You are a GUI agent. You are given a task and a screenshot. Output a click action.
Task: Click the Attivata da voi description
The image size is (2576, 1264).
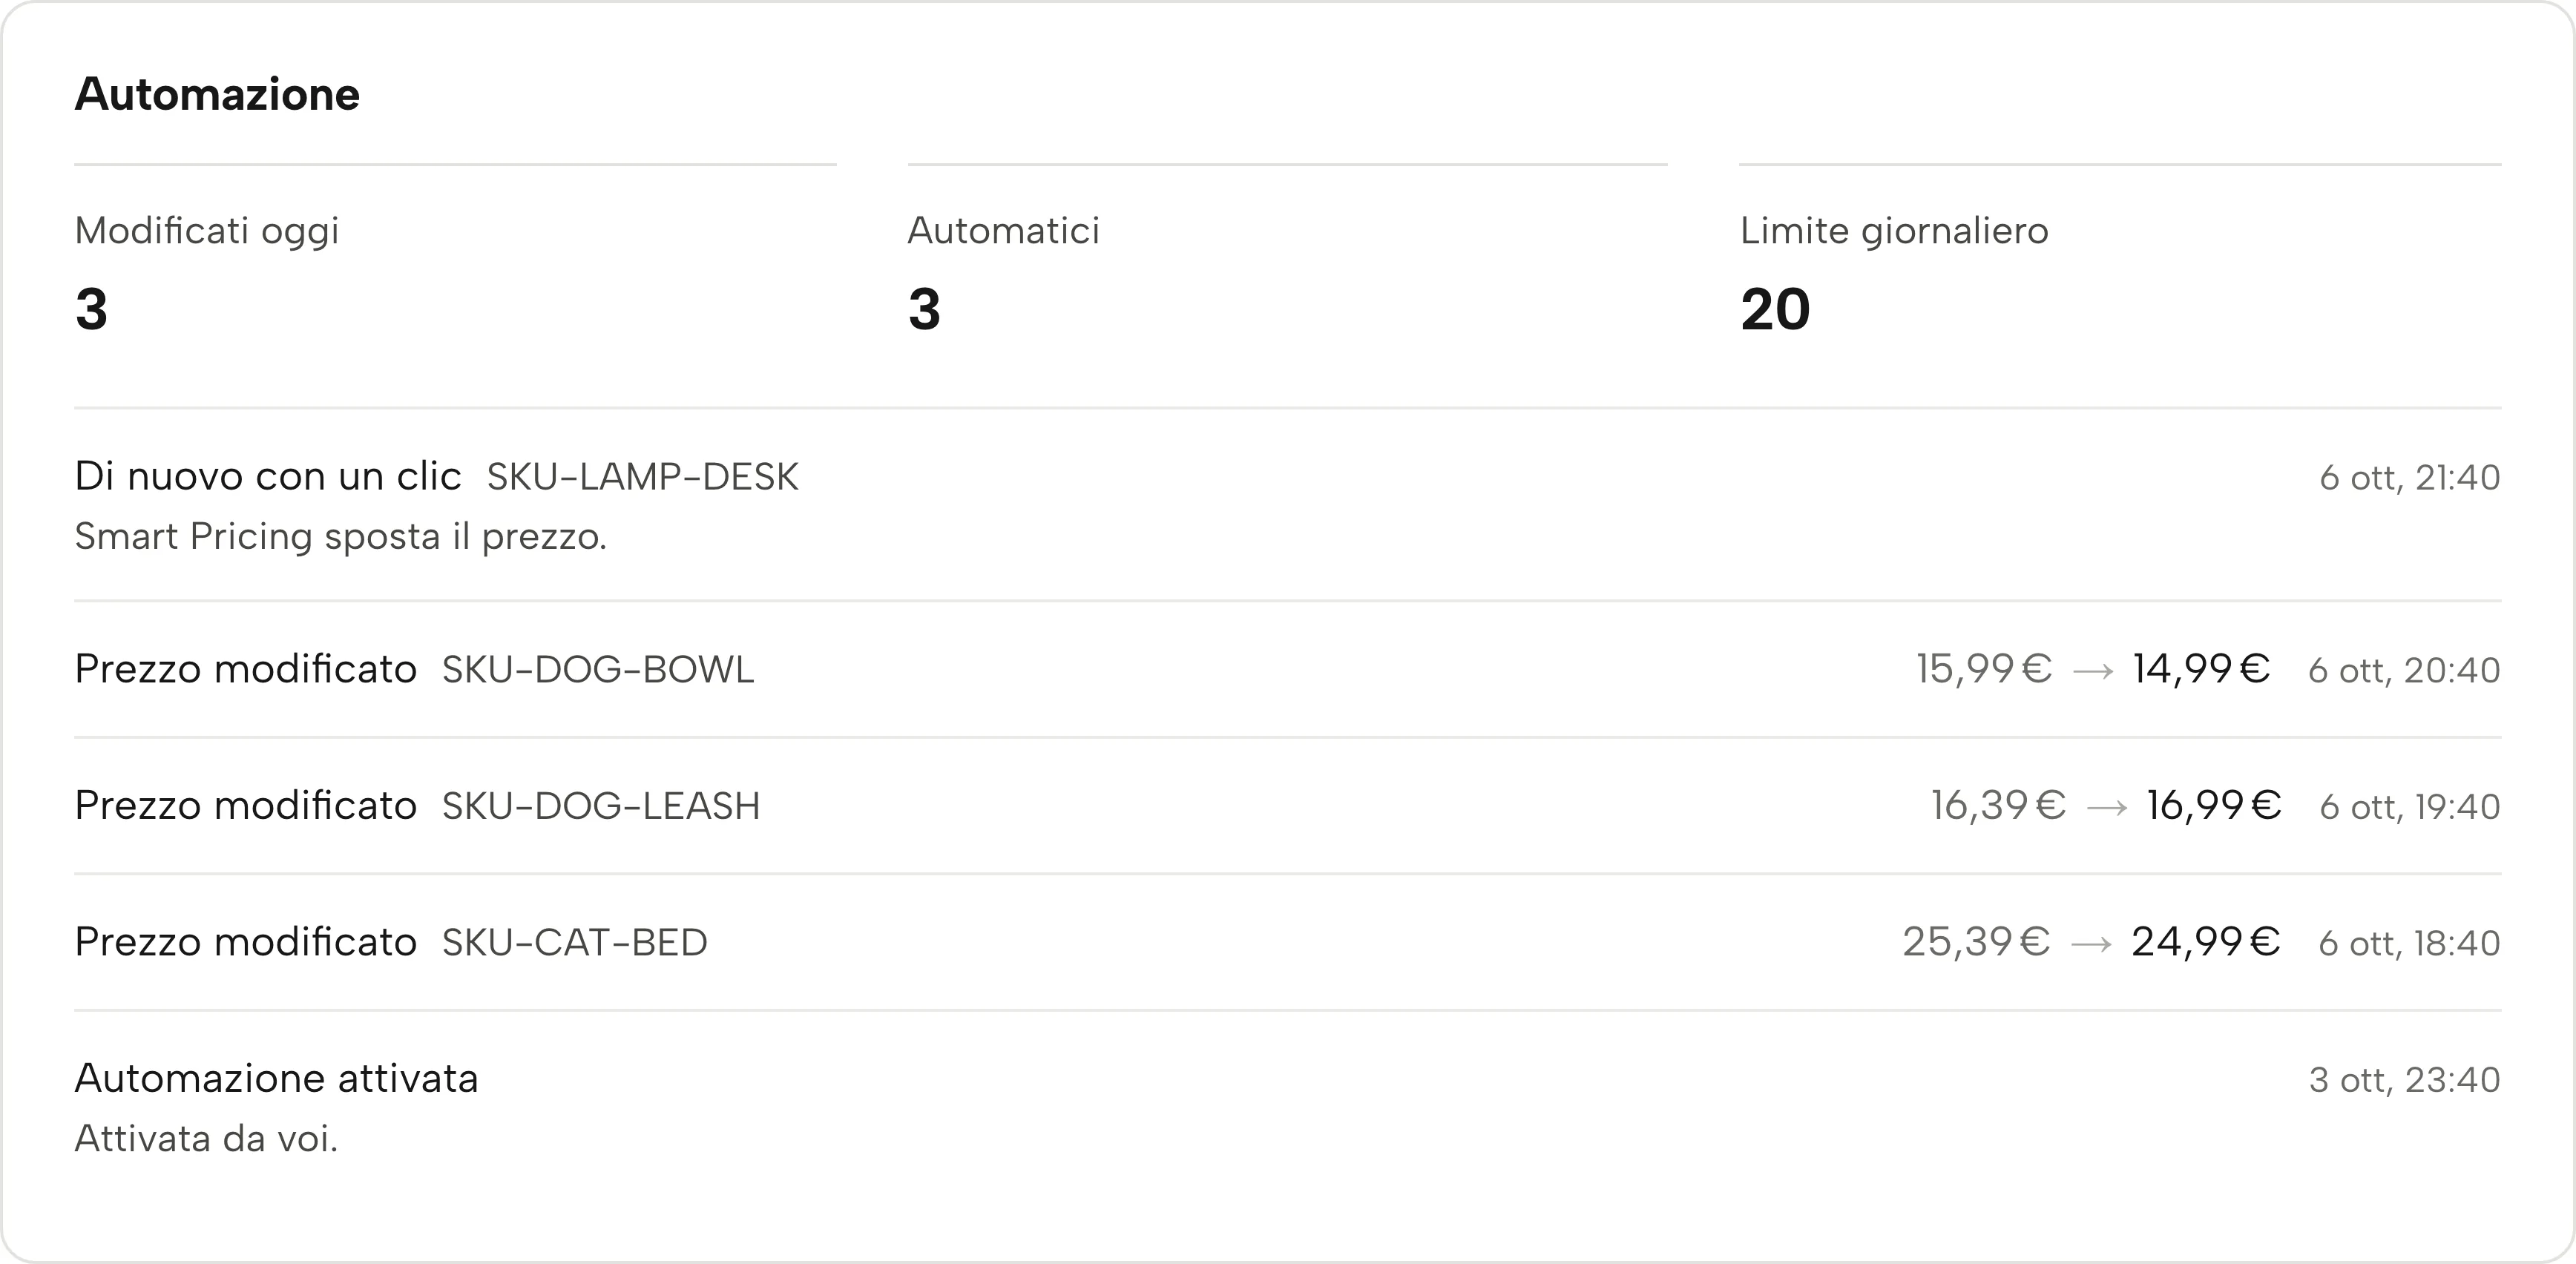[207, 1139]
